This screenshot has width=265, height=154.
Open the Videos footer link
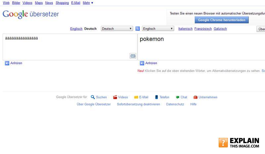click(x=123, y=97)
